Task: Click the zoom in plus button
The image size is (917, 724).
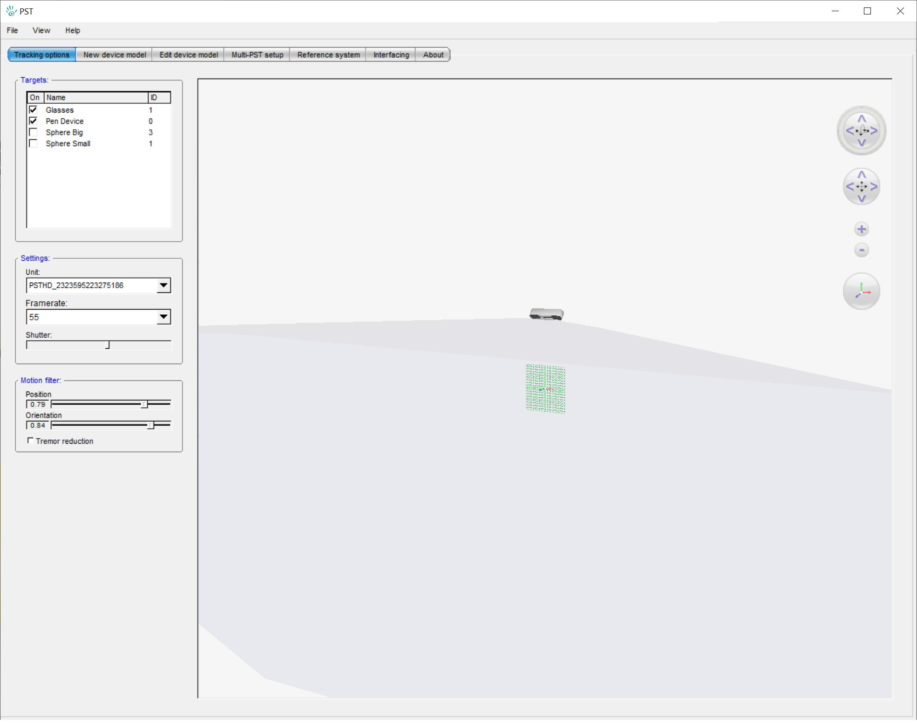Action: tap(862, 229)
